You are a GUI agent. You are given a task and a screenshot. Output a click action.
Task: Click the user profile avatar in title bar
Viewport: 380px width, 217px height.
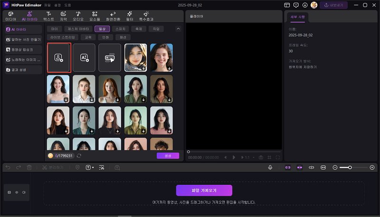pyautogui.click(x=314, y=5)
